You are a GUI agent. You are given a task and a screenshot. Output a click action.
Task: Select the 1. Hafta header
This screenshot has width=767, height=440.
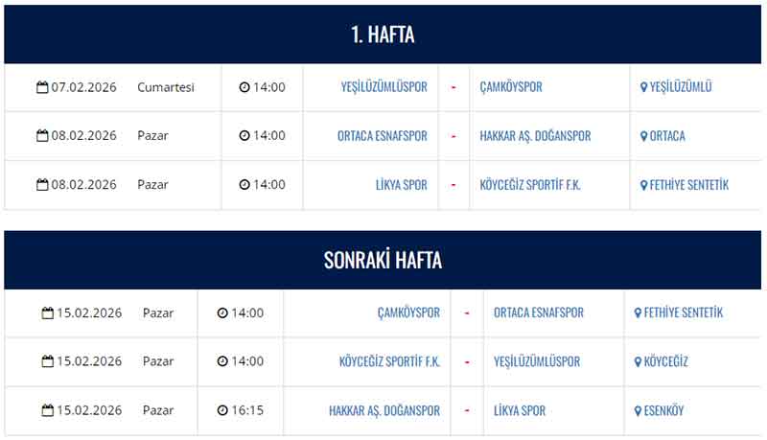point(383,35)
